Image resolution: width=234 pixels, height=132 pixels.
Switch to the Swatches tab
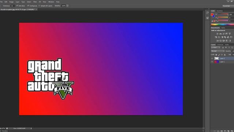(219, 11)
